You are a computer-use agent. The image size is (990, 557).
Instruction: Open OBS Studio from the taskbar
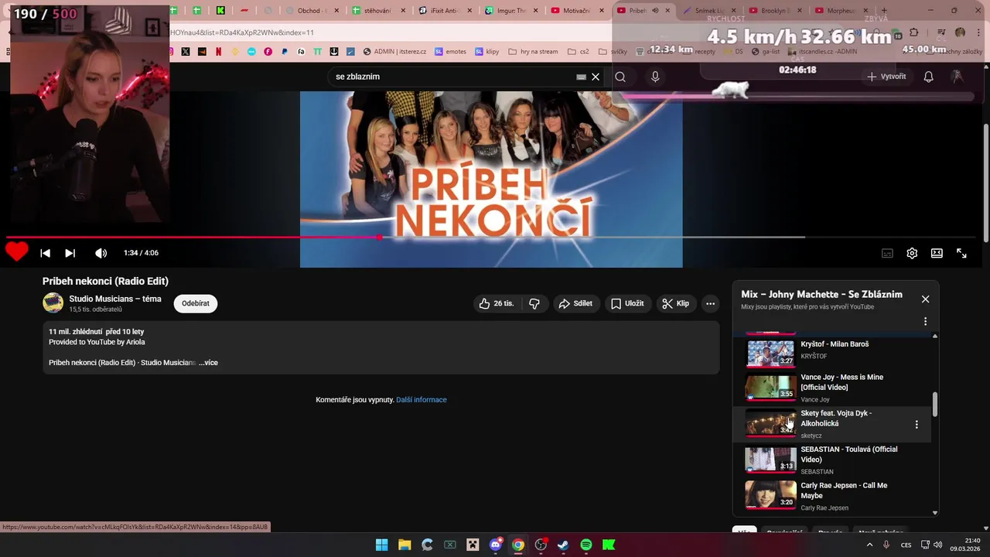541,545
